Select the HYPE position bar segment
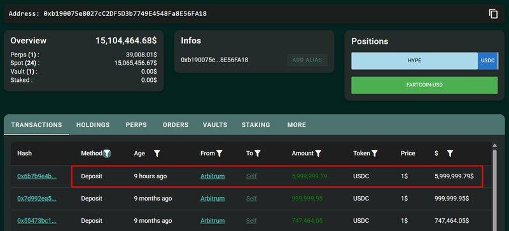The height and width of the screenshot is (231, 509). pyautogui.click(x=415, y=61)
